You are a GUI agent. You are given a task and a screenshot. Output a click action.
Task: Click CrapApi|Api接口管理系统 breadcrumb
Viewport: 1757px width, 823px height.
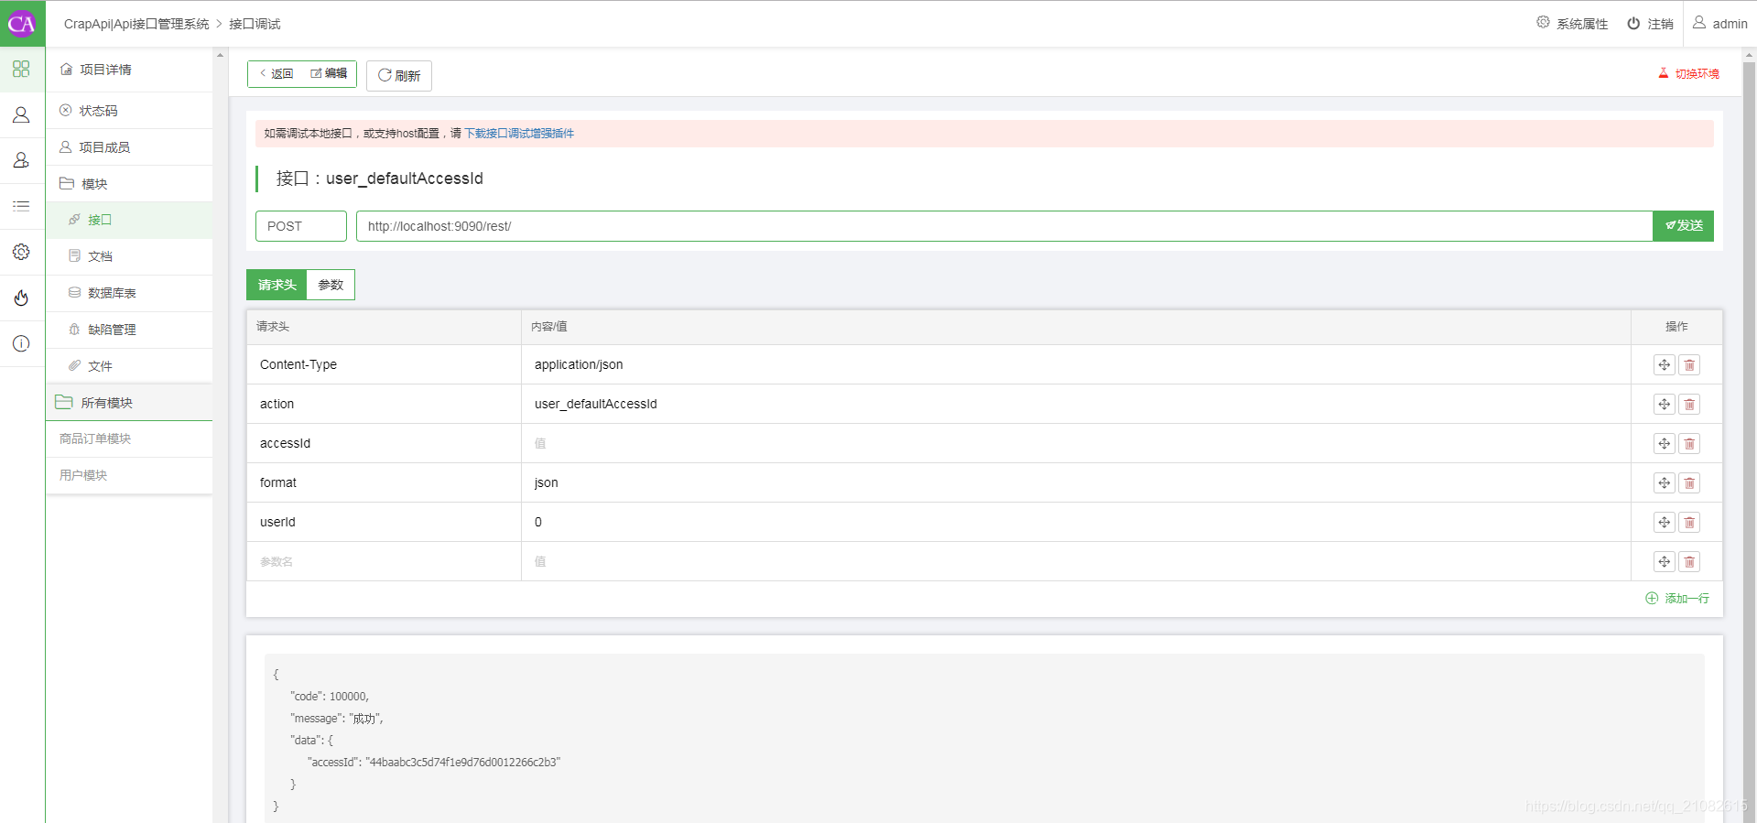pyautogui.click(x=136, y=24)
